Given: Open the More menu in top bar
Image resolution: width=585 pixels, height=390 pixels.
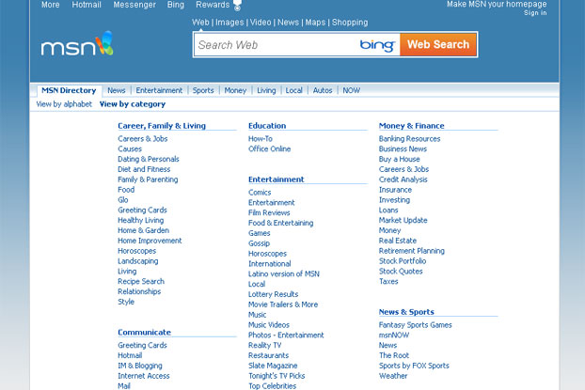Looking at the screenshot, I should click(51, 5).
